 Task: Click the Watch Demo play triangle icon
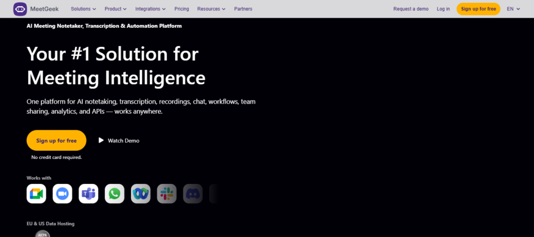pyautogui.click(x=101, y=140)
